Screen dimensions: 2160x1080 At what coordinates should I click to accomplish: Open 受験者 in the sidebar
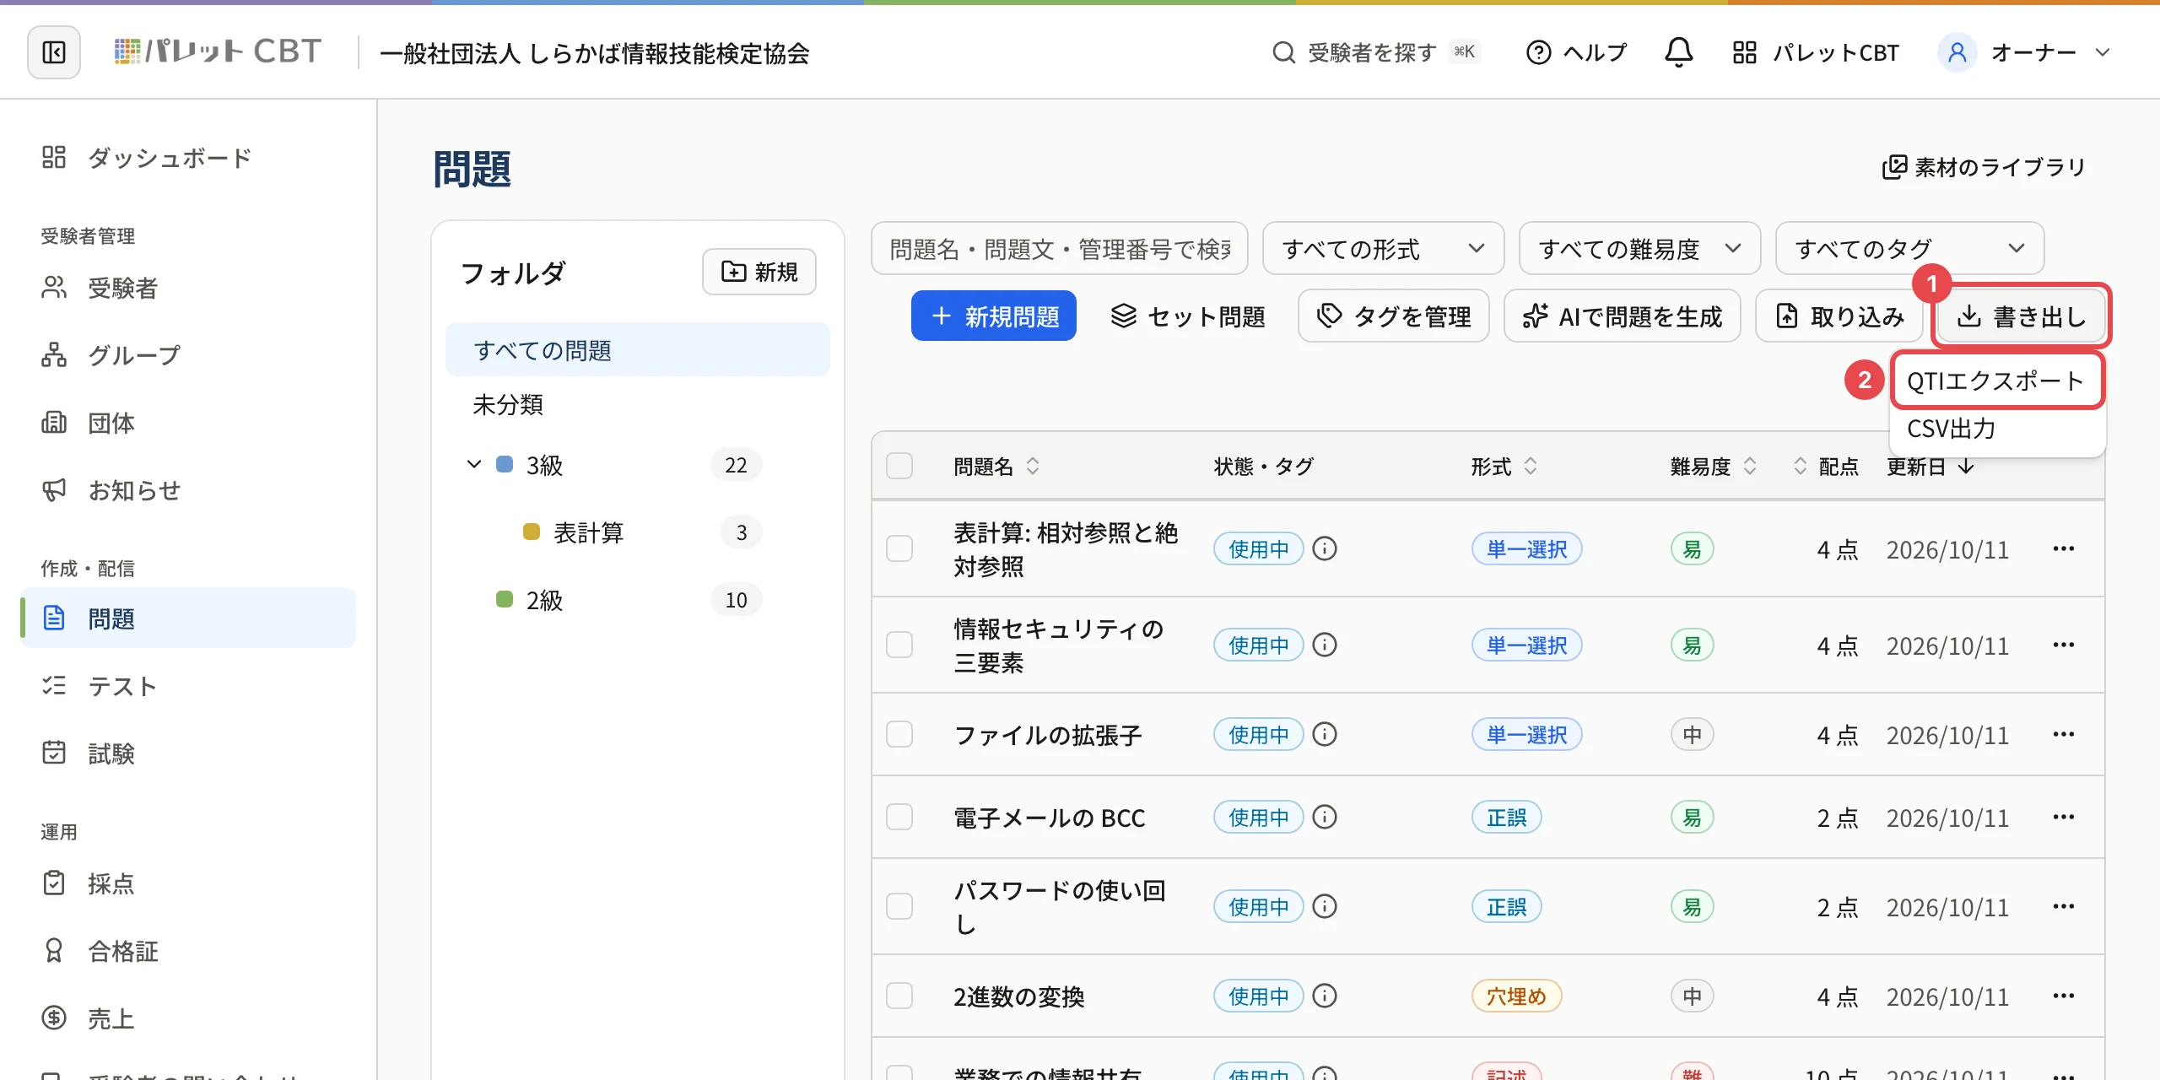187,288
